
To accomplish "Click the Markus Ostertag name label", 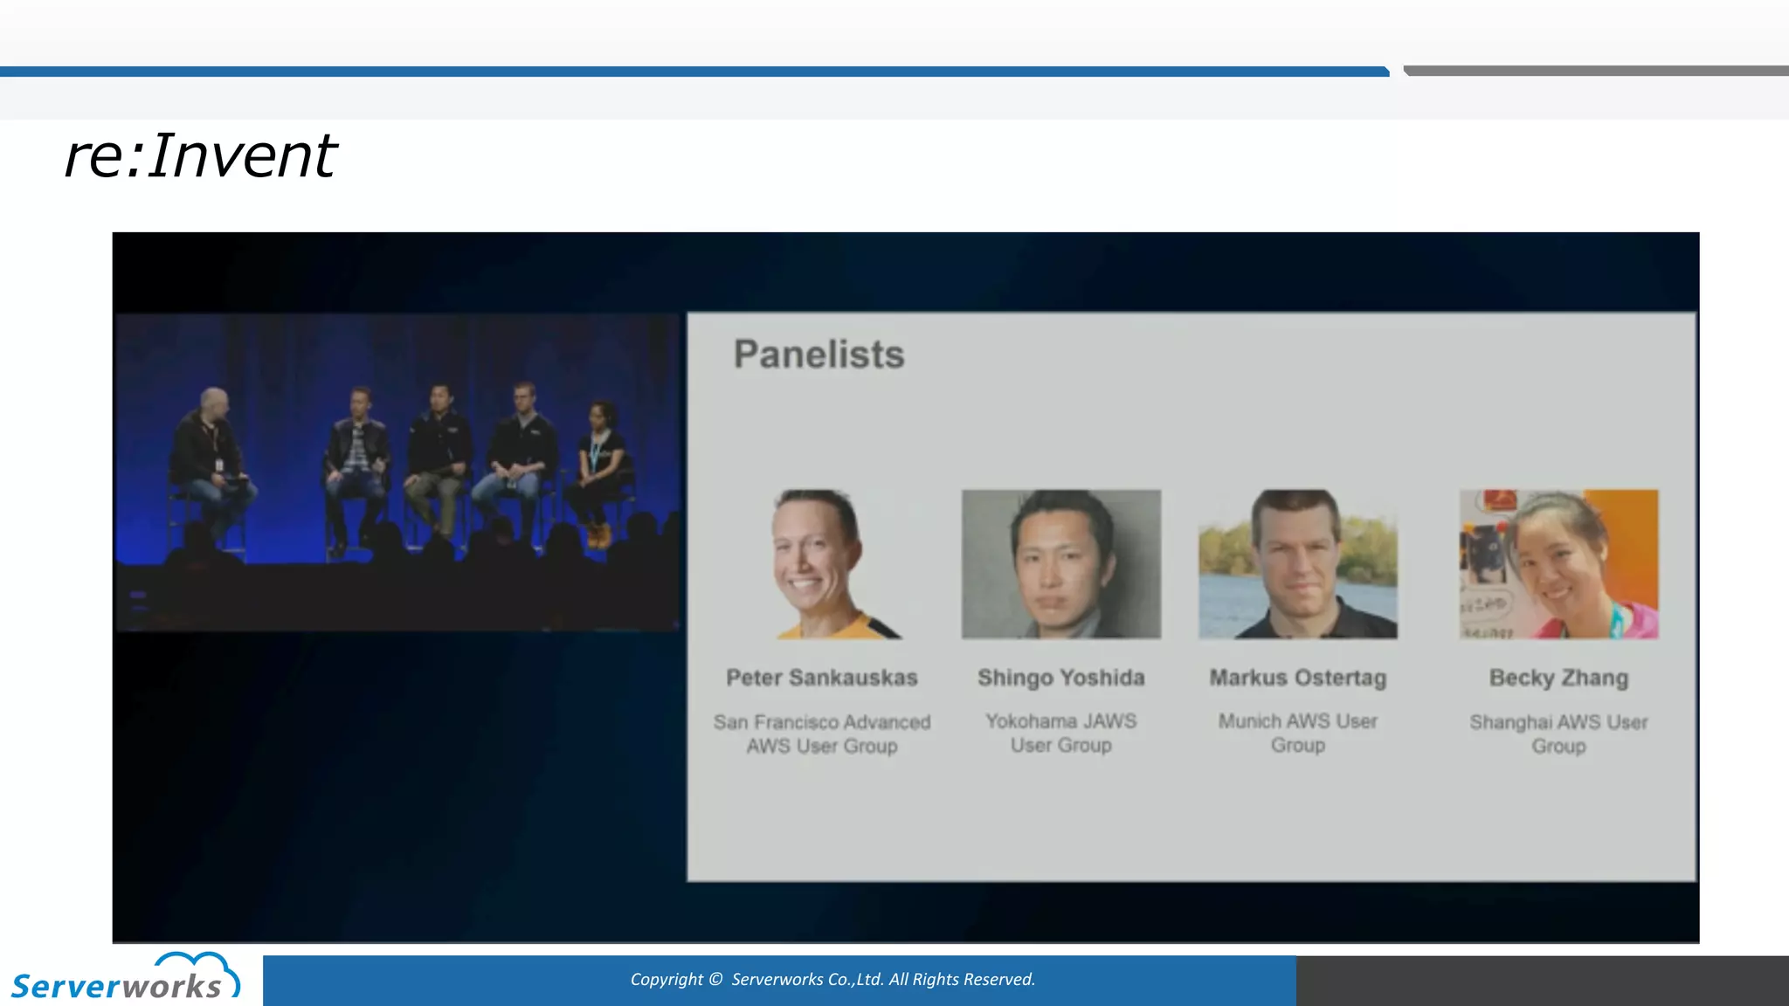I will pyautogui.click(x=1297, y=678).
